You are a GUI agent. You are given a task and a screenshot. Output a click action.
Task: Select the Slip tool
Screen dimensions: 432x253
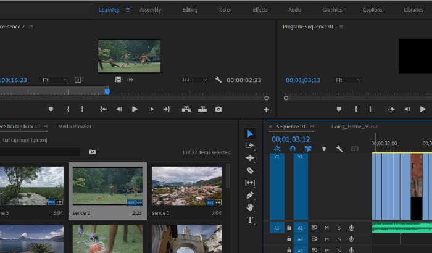tap(250, 183)
